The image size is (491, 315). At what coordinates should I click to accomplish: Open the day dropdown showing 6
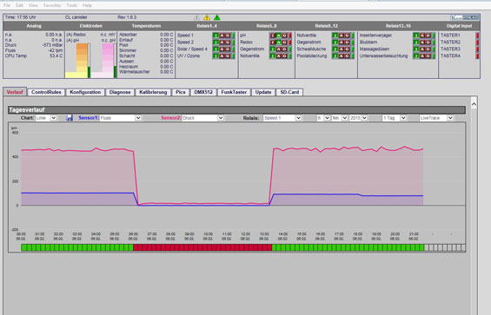pyautogui.click(x=323, y=118)
